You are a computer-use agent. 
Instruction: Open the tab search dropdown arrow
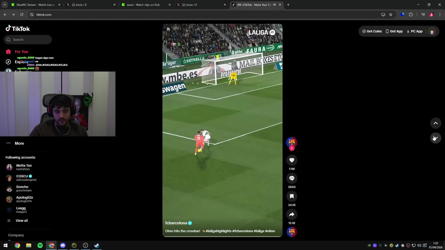(x=5, y=5)
